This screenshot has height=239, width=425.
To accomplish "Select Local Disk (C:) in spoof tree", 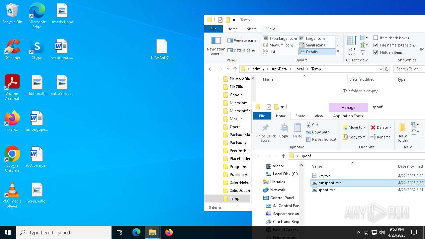I will pos(282,174).
